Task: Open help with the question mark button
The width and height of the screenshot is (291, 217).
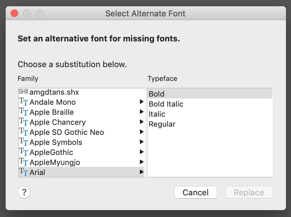Action: point(24,192)
